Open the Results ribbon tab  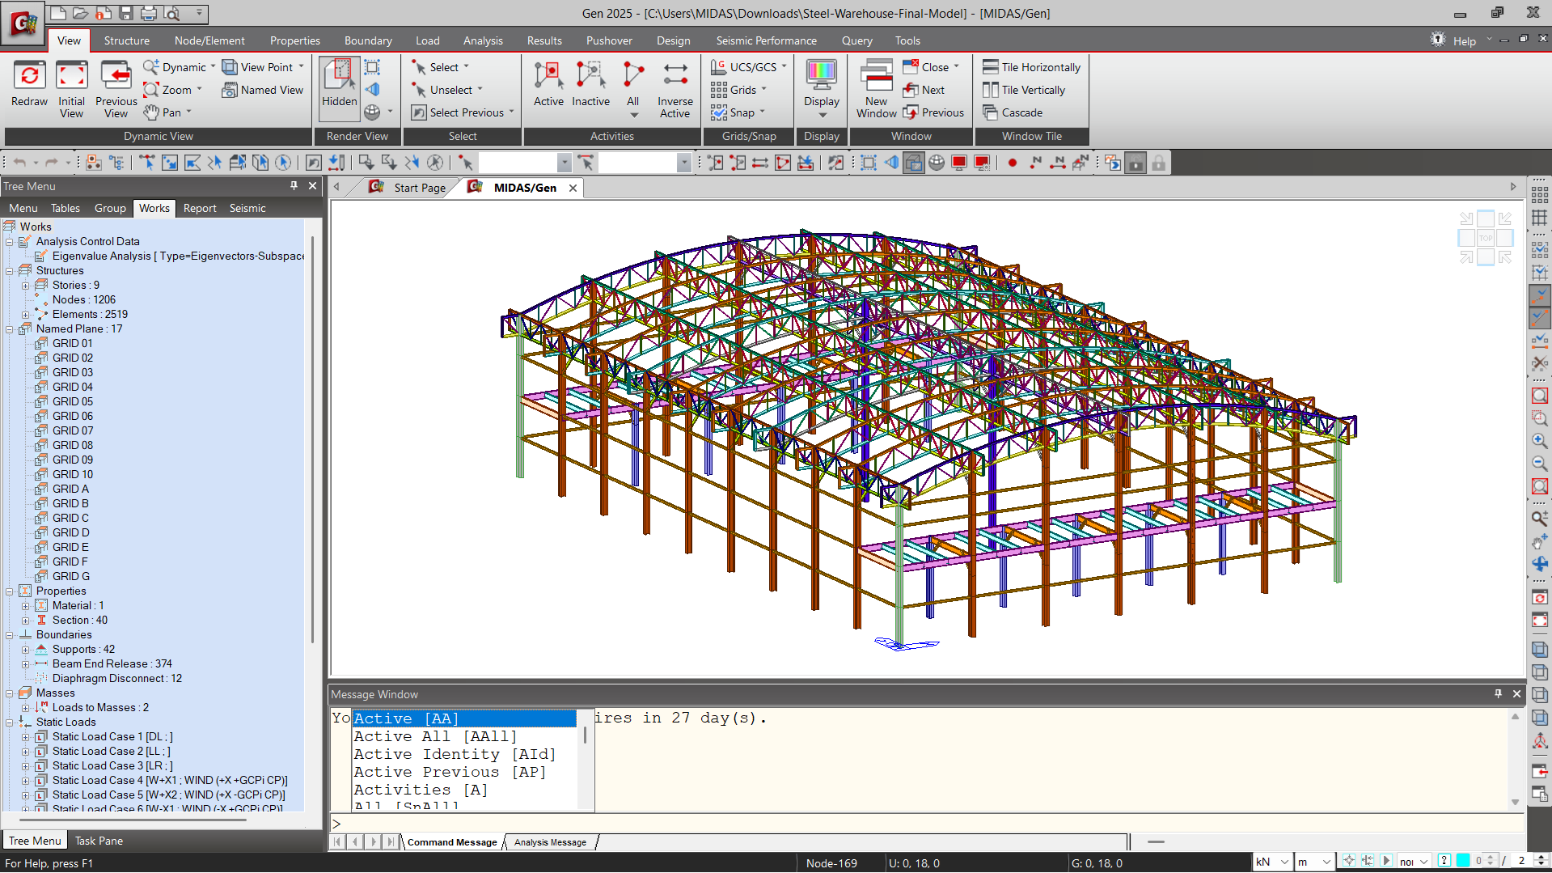click(544, 40)
